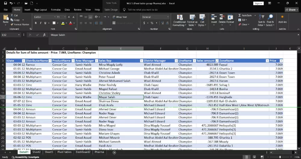The image size is (301, 159).
Task: Apply the red font color
Action: pos(70,23)
